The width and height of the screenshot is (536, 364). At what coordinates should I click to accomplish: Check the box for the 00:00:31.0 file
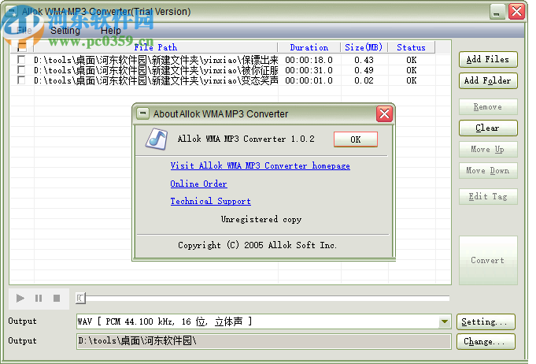[21, 70]
